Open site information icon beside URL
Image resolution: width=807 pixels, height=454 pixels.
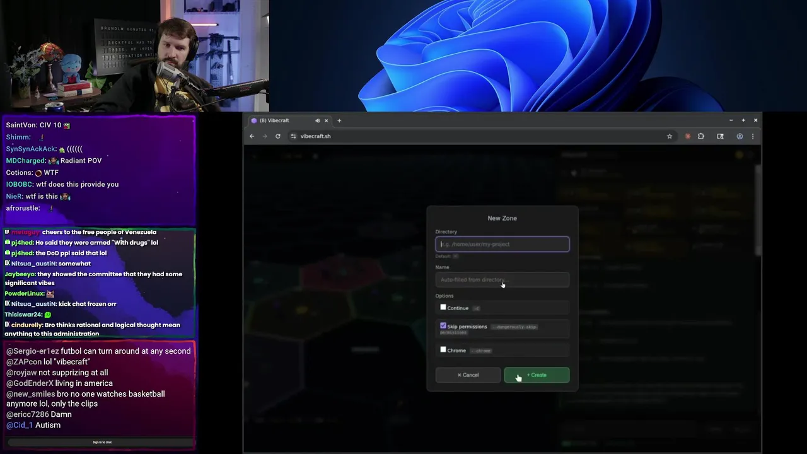(293, 136)
